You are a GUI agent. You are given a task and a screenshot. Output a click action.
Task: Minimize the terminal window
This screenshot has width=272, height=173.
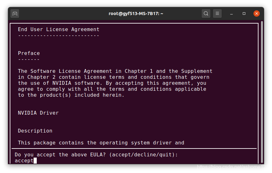tap(231, 14)
